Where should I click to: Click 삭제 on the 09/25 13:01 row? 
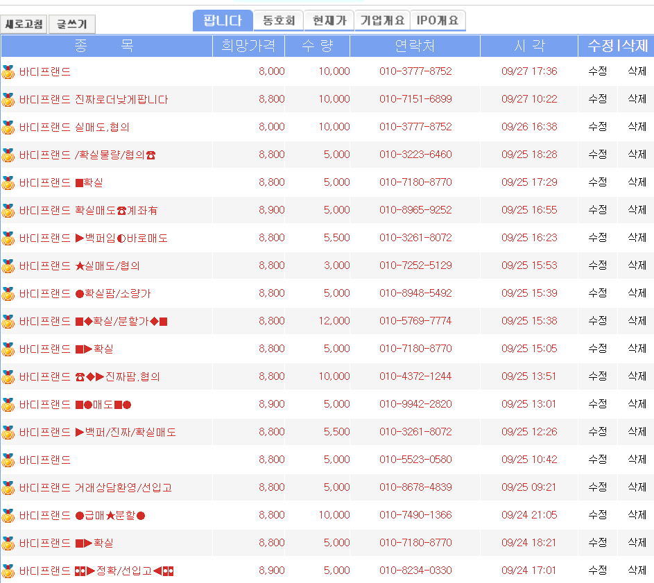pos(637,404)
